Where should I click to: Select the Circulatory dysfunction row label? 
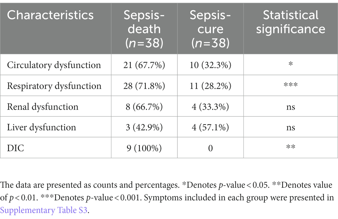[x=54, y=65]
